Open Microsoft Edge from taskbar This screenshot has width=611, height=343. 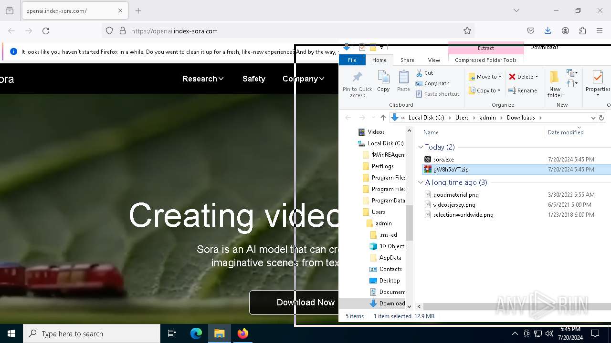[x=196, y=333]
